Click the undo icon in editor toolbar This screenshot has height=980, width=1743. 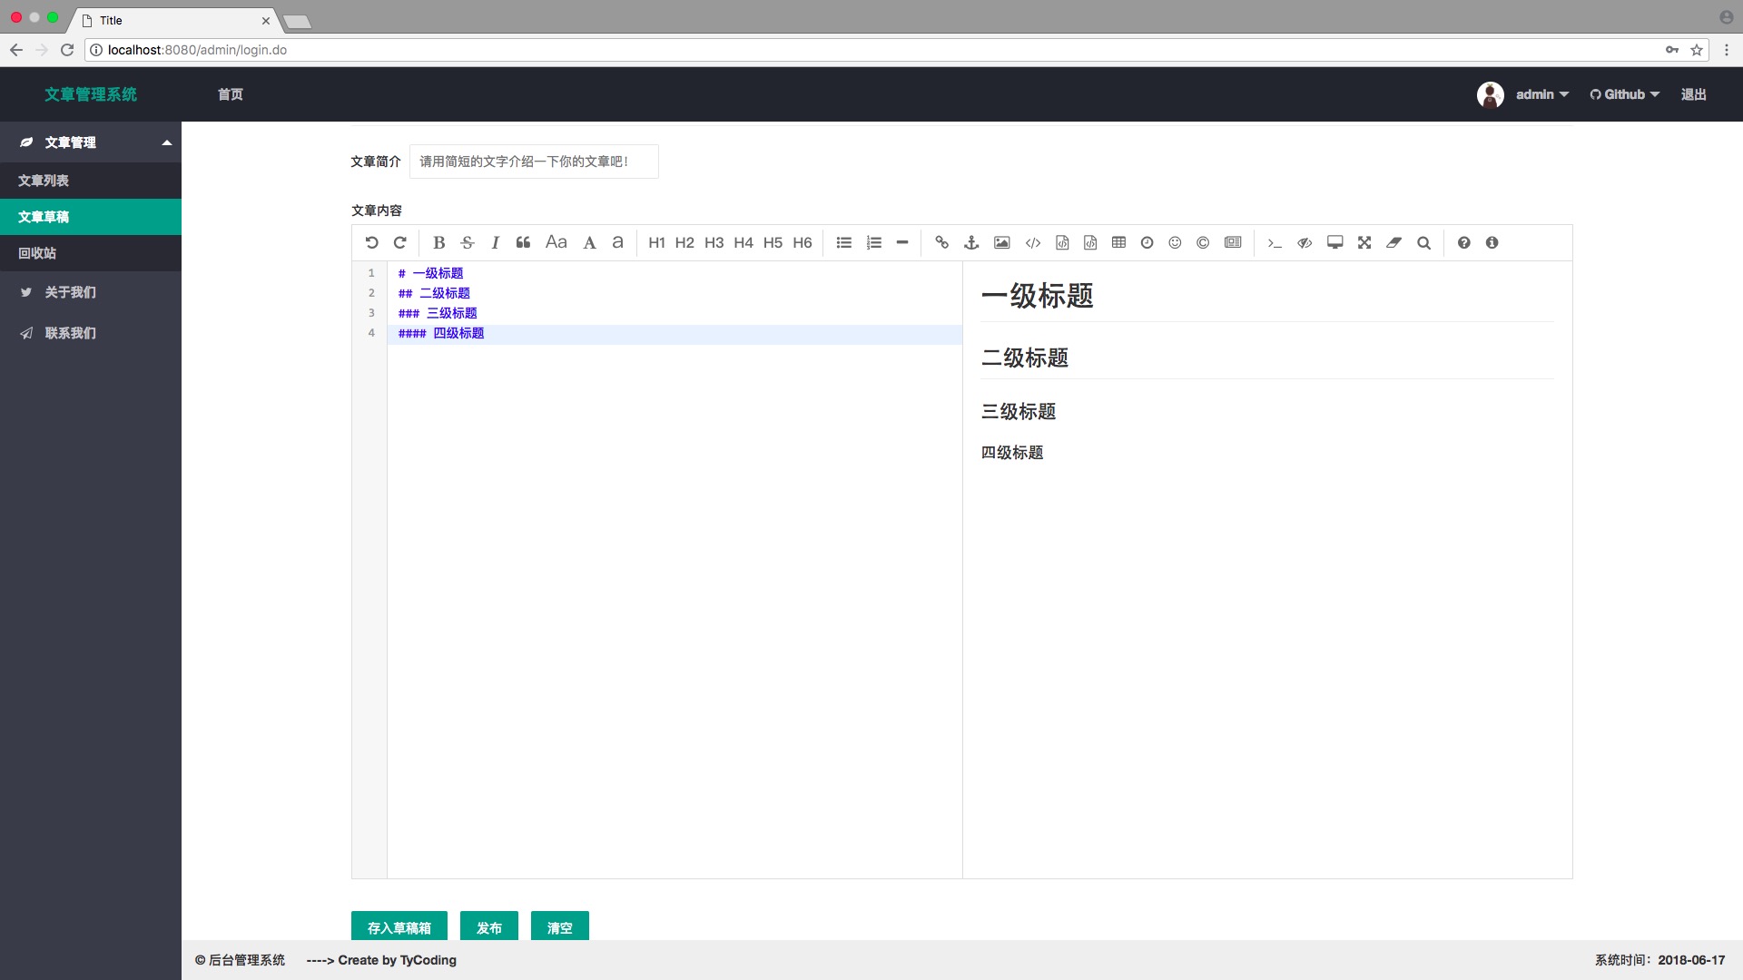tap(371, 242)
